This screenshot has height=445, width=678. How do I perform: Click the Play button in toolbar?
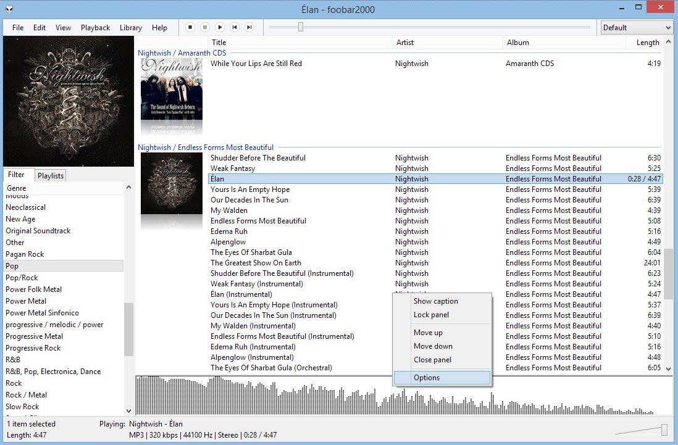click(x=220, y=27)
